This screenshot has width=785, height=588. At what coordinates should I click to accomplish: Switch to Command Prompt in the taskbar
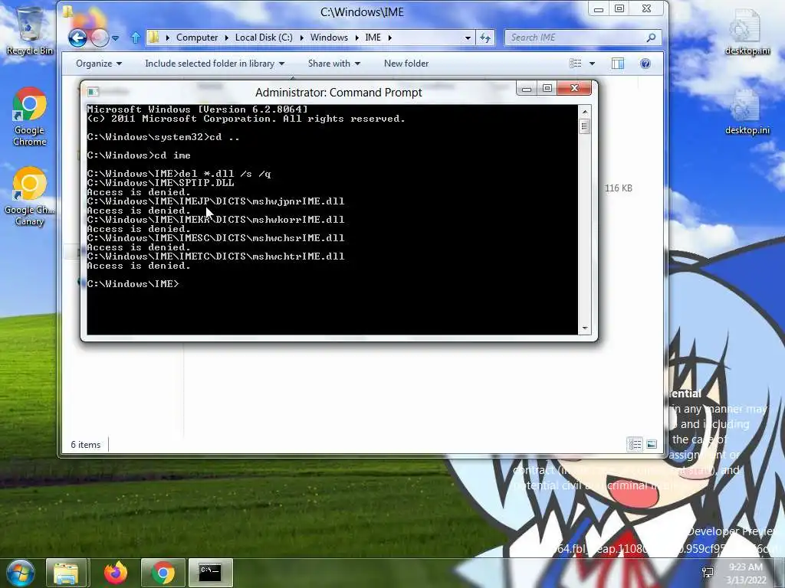tap(210, 573)
